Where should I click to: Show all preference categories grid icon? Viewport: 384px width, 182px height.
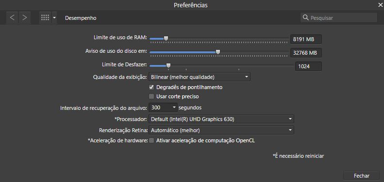45,18
